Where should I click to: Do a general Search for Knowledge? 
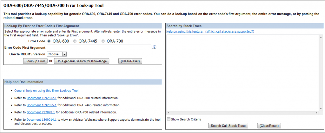82,61
